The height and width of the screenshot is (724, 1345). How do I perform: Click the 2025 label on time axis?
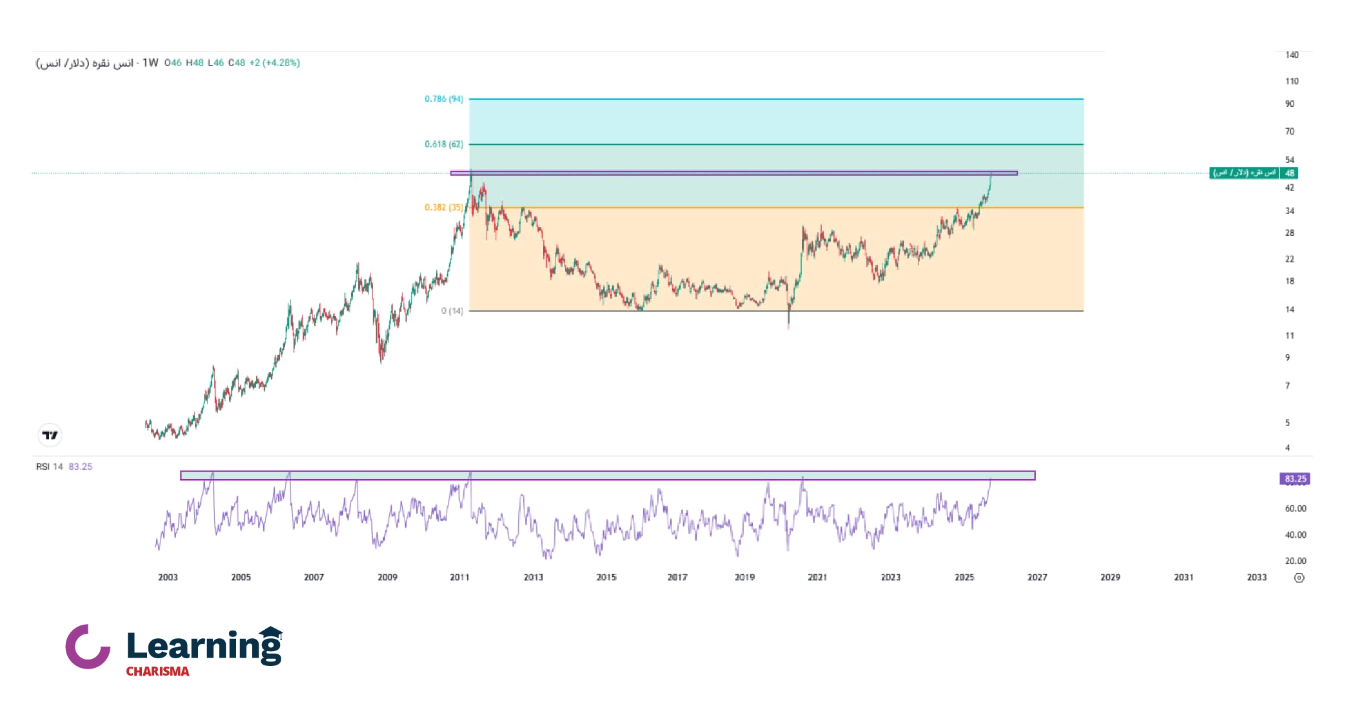(x=964, y=577)
